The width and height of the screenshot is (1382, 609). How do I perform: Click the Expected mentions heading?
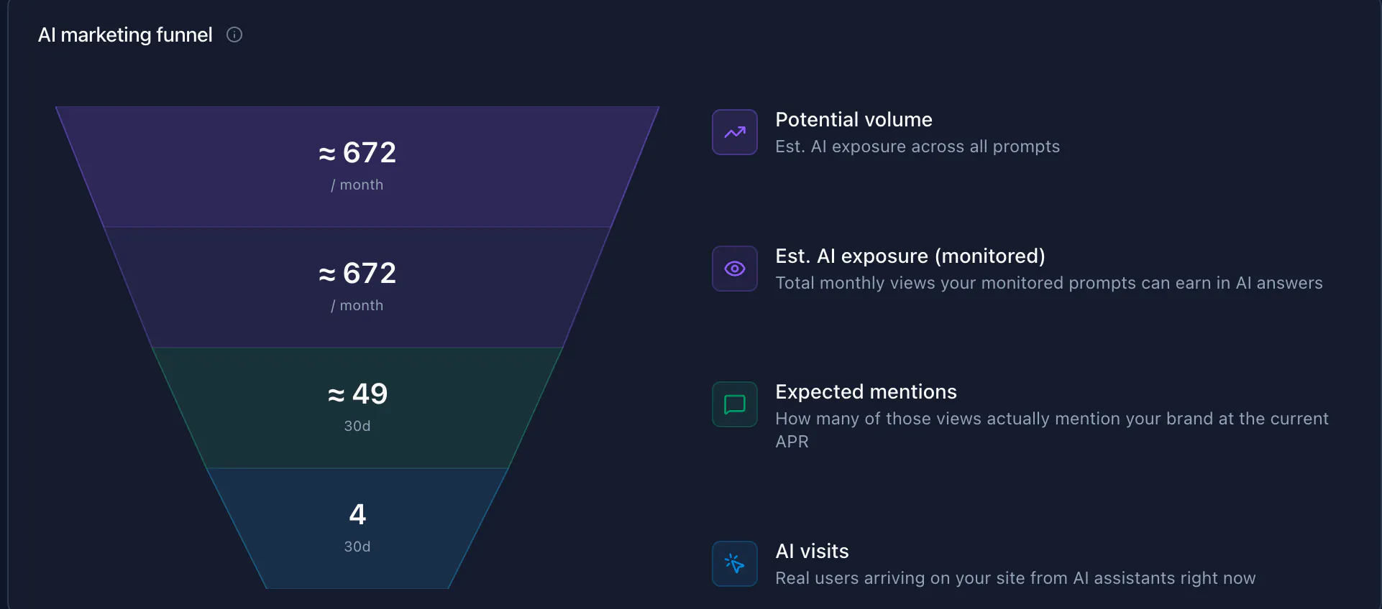[866, 391]
